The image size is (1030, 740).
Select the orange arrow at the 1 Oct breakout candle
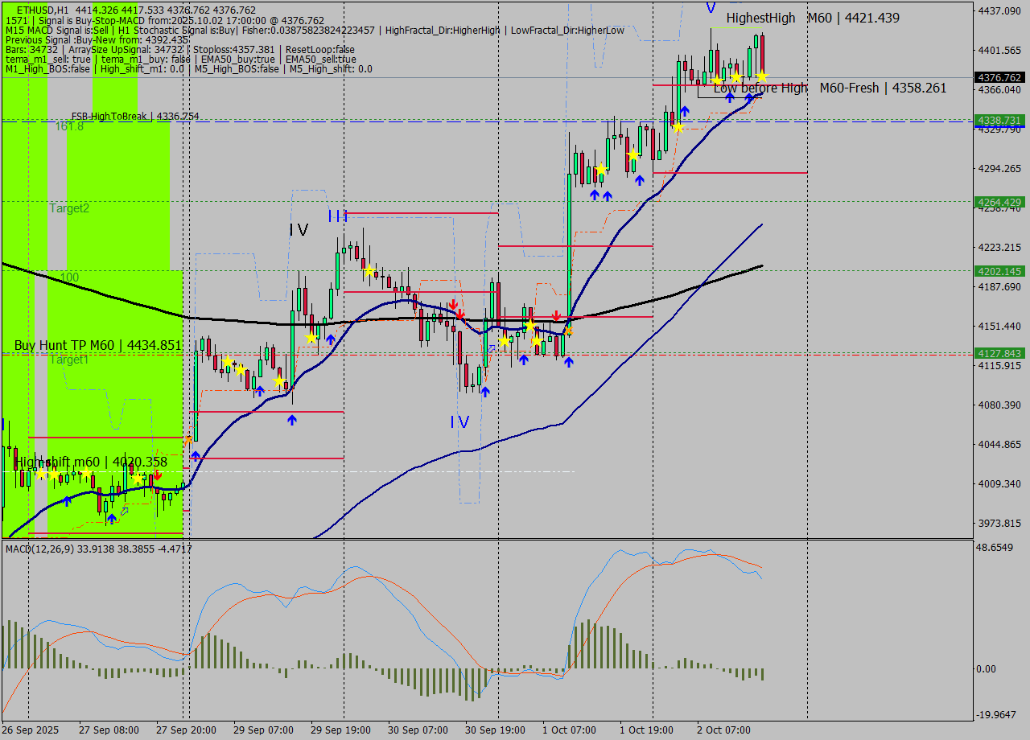coord(568,330)
